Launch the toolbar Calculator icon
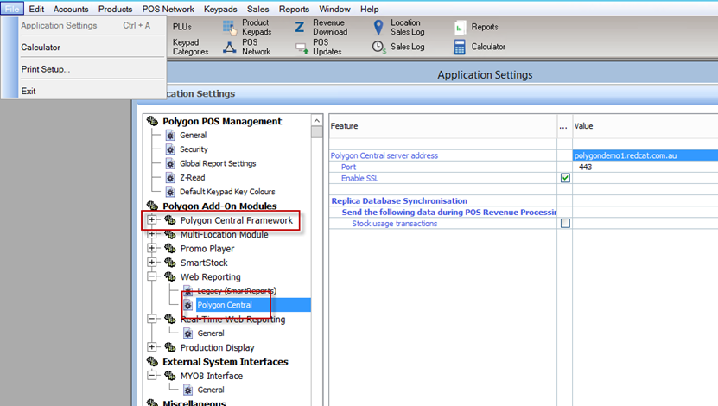 tap(460, 47)
